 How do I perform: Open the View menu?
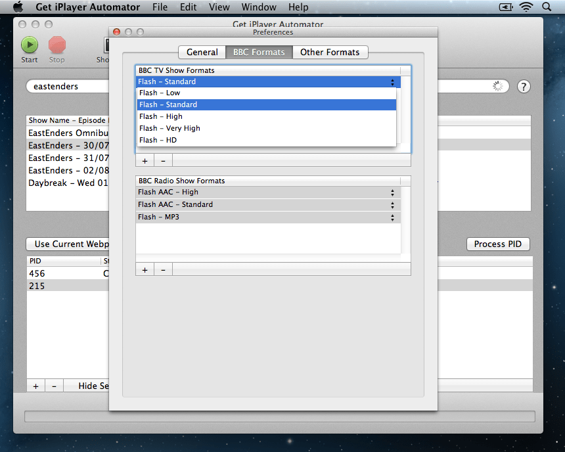tap(219, 7)
